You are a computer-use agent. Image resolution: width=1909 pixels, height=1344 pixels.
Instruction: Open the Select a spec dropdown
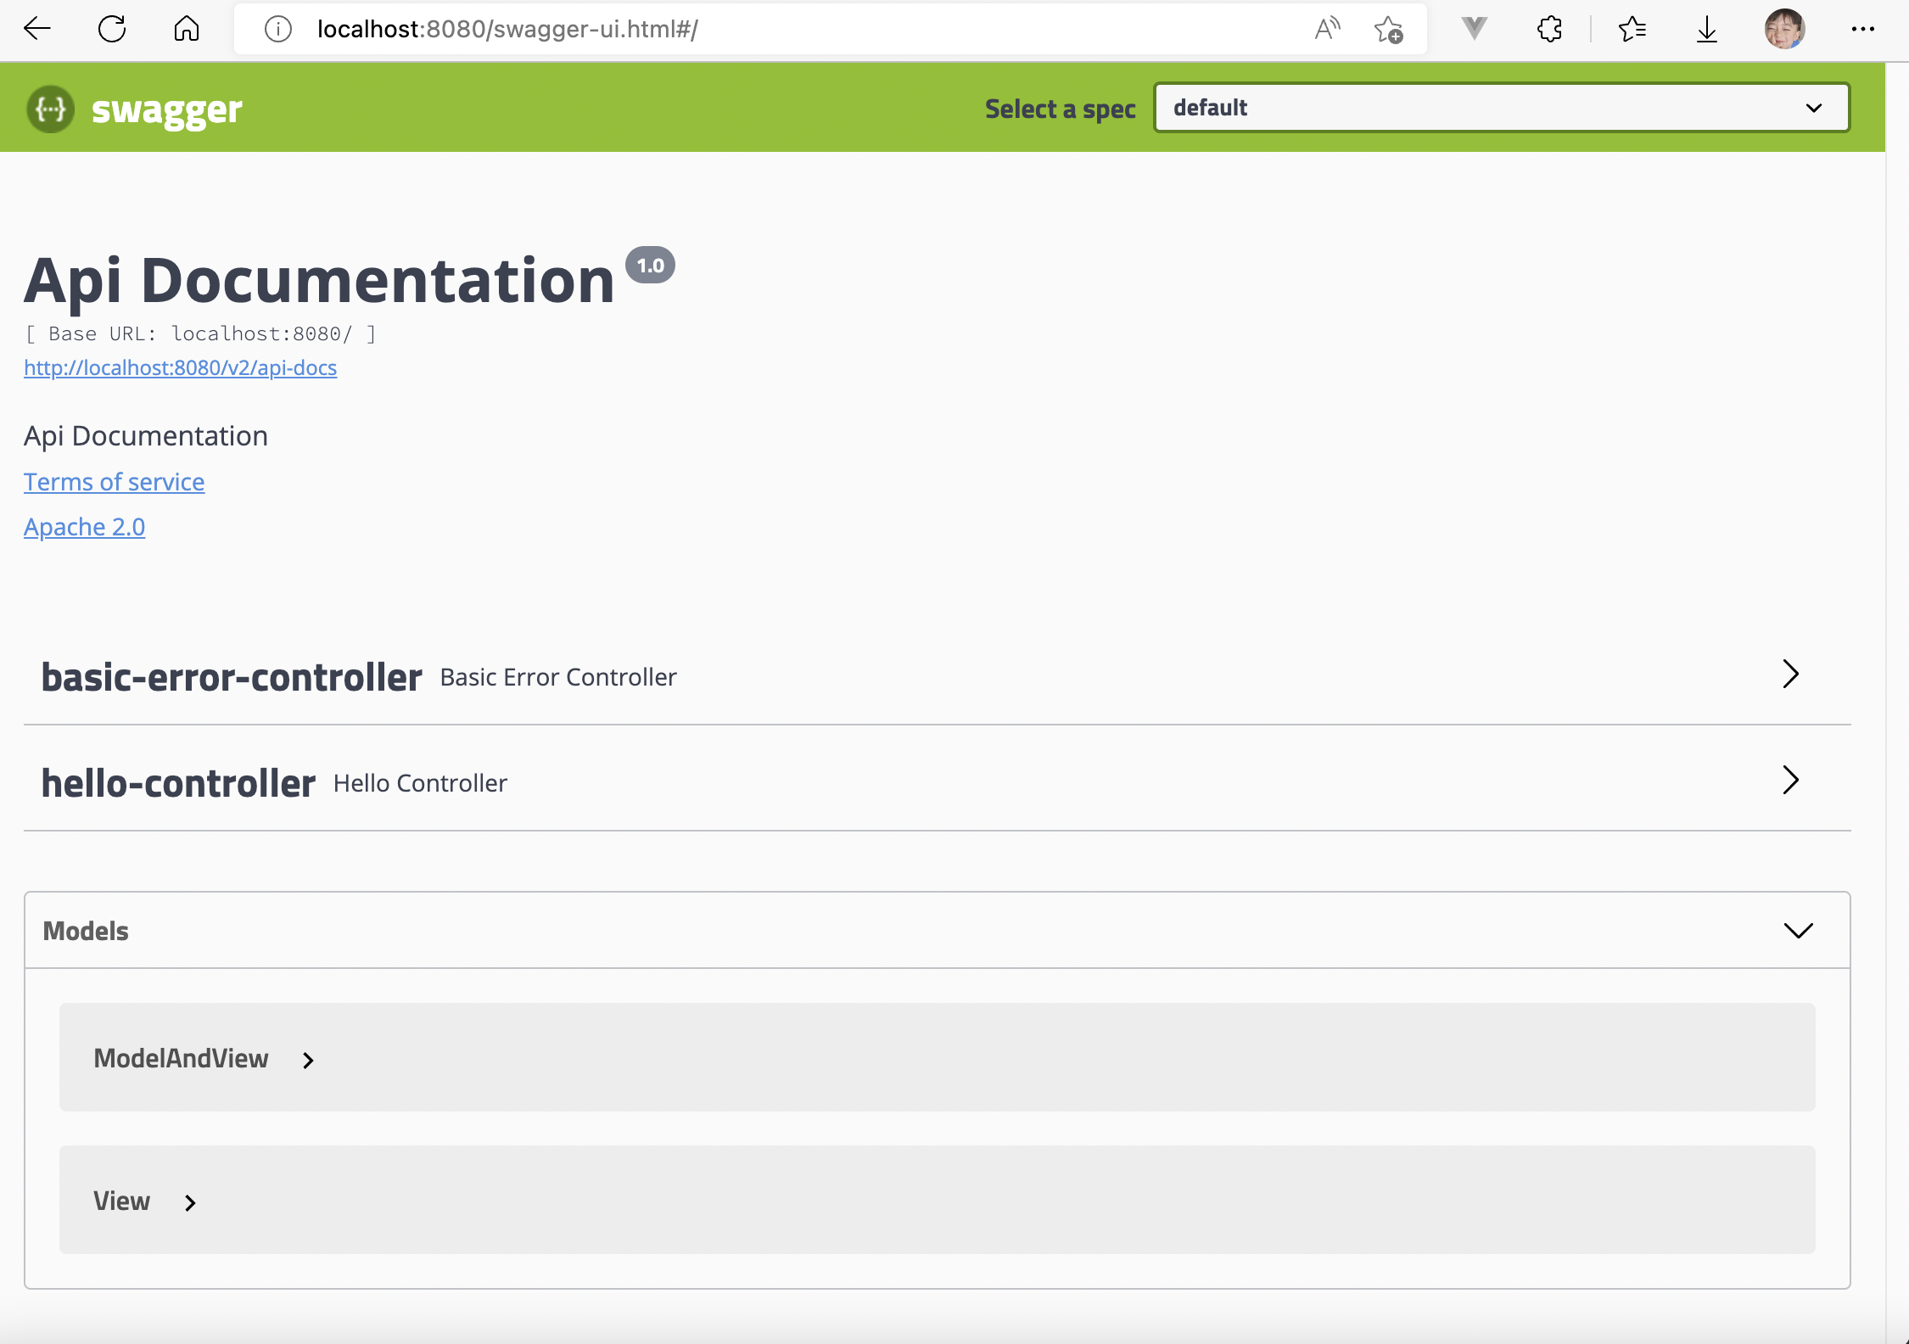1501,108
